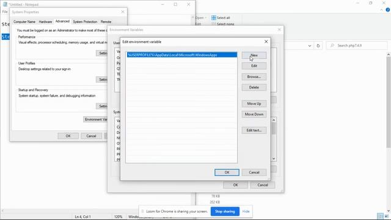Viewport: 391px width, 220px height.
Task: Click the Move Down button
Action: pyautogui.click(x=254, y=114)
